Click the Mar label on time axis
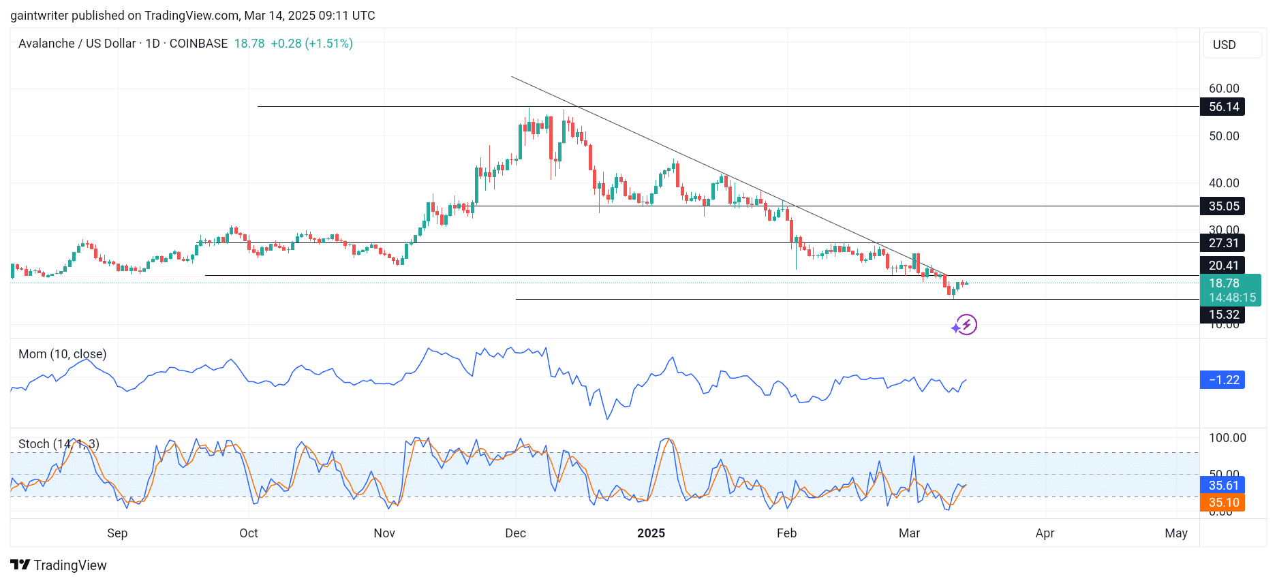The width and height of the screenshot is (1277, 583). point(910,533)
